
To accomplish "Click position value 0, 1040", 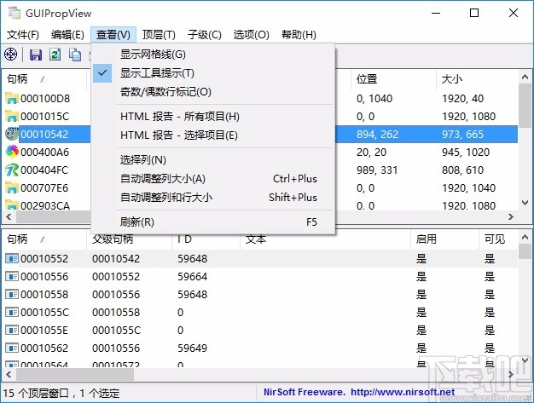I will 374,99.
